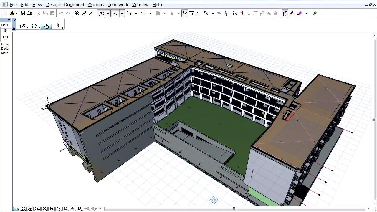Click the Find and Select magnifier icon
Image resolution: width=377 pixels, height=212 pixels.
tap(77, 13)
